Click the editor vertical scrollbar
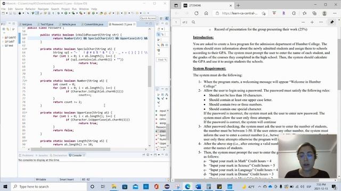Screen dimensions: 341x191 tap(150, 76)
